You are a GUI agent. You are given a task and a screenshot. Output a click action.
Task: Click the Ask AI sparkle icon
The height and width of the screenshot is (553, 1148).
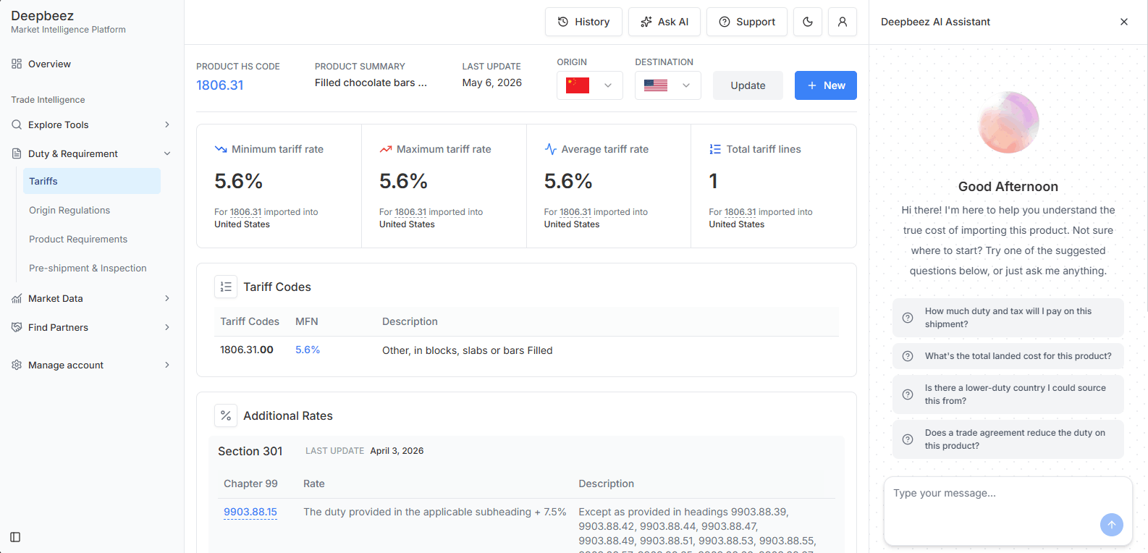click(x=646, y=22)
